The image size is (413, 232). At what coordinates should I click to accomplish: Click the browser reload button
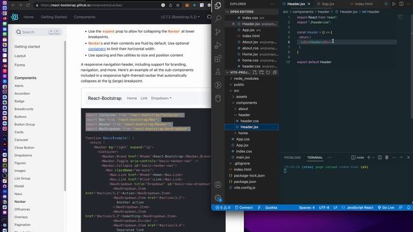(x=28, y=5)
